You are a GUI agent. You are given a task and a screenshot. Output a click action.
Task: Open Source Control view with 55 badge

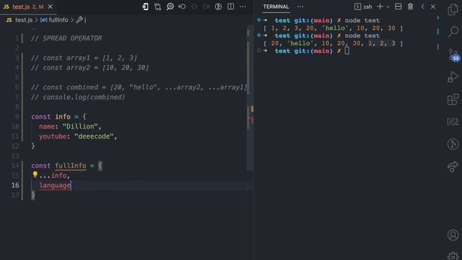(x=453, y=55)
